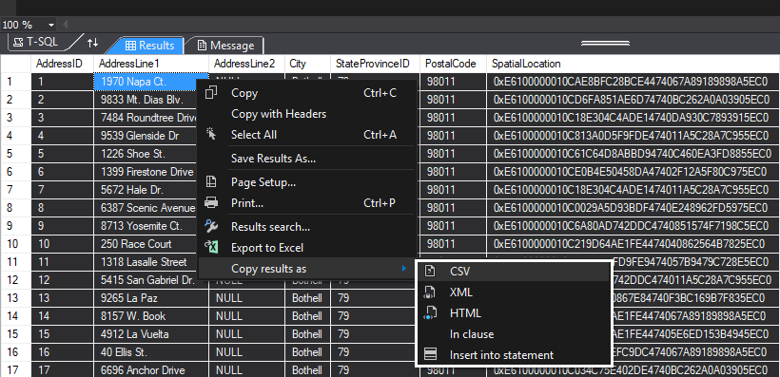Image resolution: width=780 pixels, height=377 pixels.
Task: Select the row 5 header cell
Action: pyautogui.click(x=15, y=154)
